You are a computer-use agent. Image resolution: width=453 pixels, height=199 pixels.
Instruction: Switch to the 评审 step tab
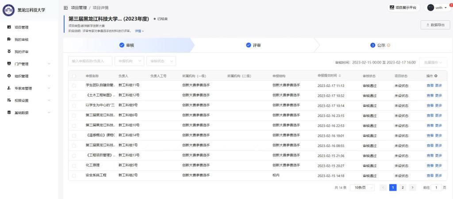click(253, 45)
